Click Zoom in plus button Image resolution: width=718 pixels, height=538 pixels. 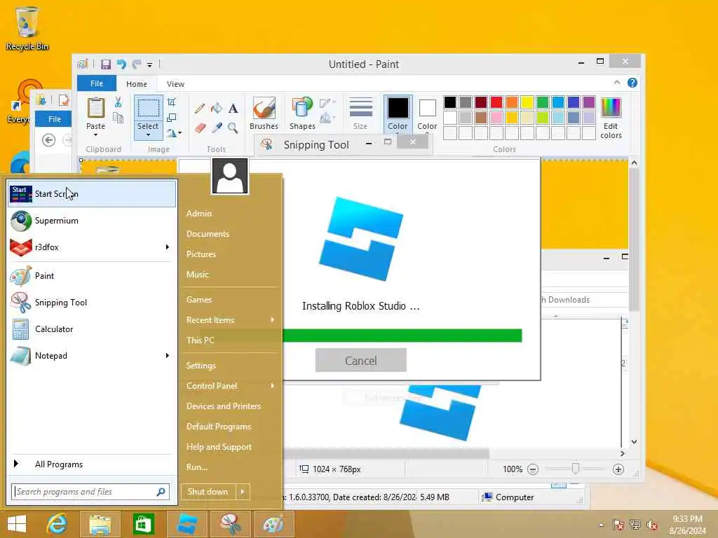pos(618,469)
